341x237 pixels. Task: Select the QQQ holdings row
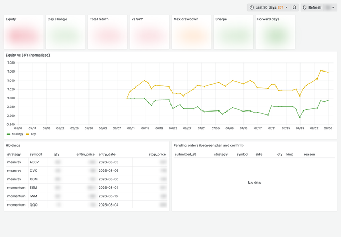[x=86, y=205]
